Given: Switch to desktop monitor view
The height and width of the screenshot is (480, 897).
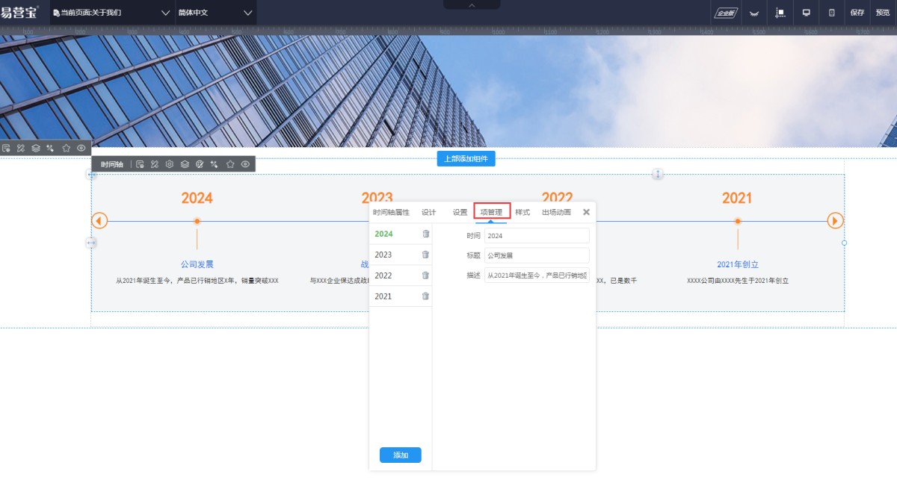Looking at the screenshot, I should click(x=806, y=13).
